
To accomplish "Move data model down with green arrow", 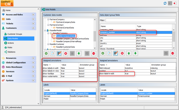I will tap(79, 53).
